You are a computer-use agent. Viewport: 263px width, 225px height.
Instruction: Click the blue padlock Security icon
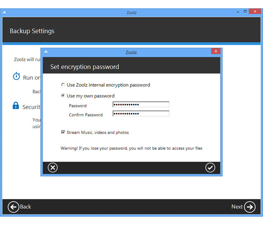[x=16, y=106]
